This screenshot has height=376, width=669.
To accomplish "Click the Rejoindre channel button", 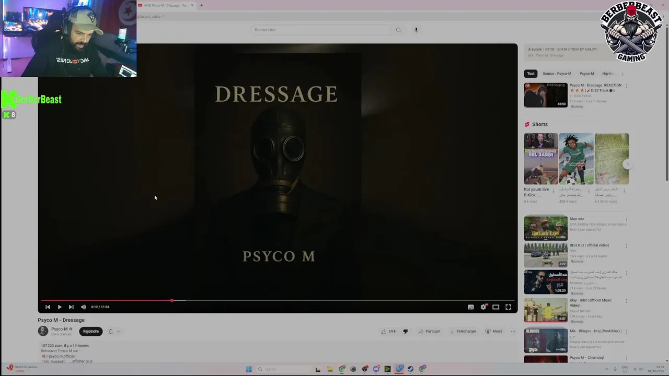I will [91, 331].
